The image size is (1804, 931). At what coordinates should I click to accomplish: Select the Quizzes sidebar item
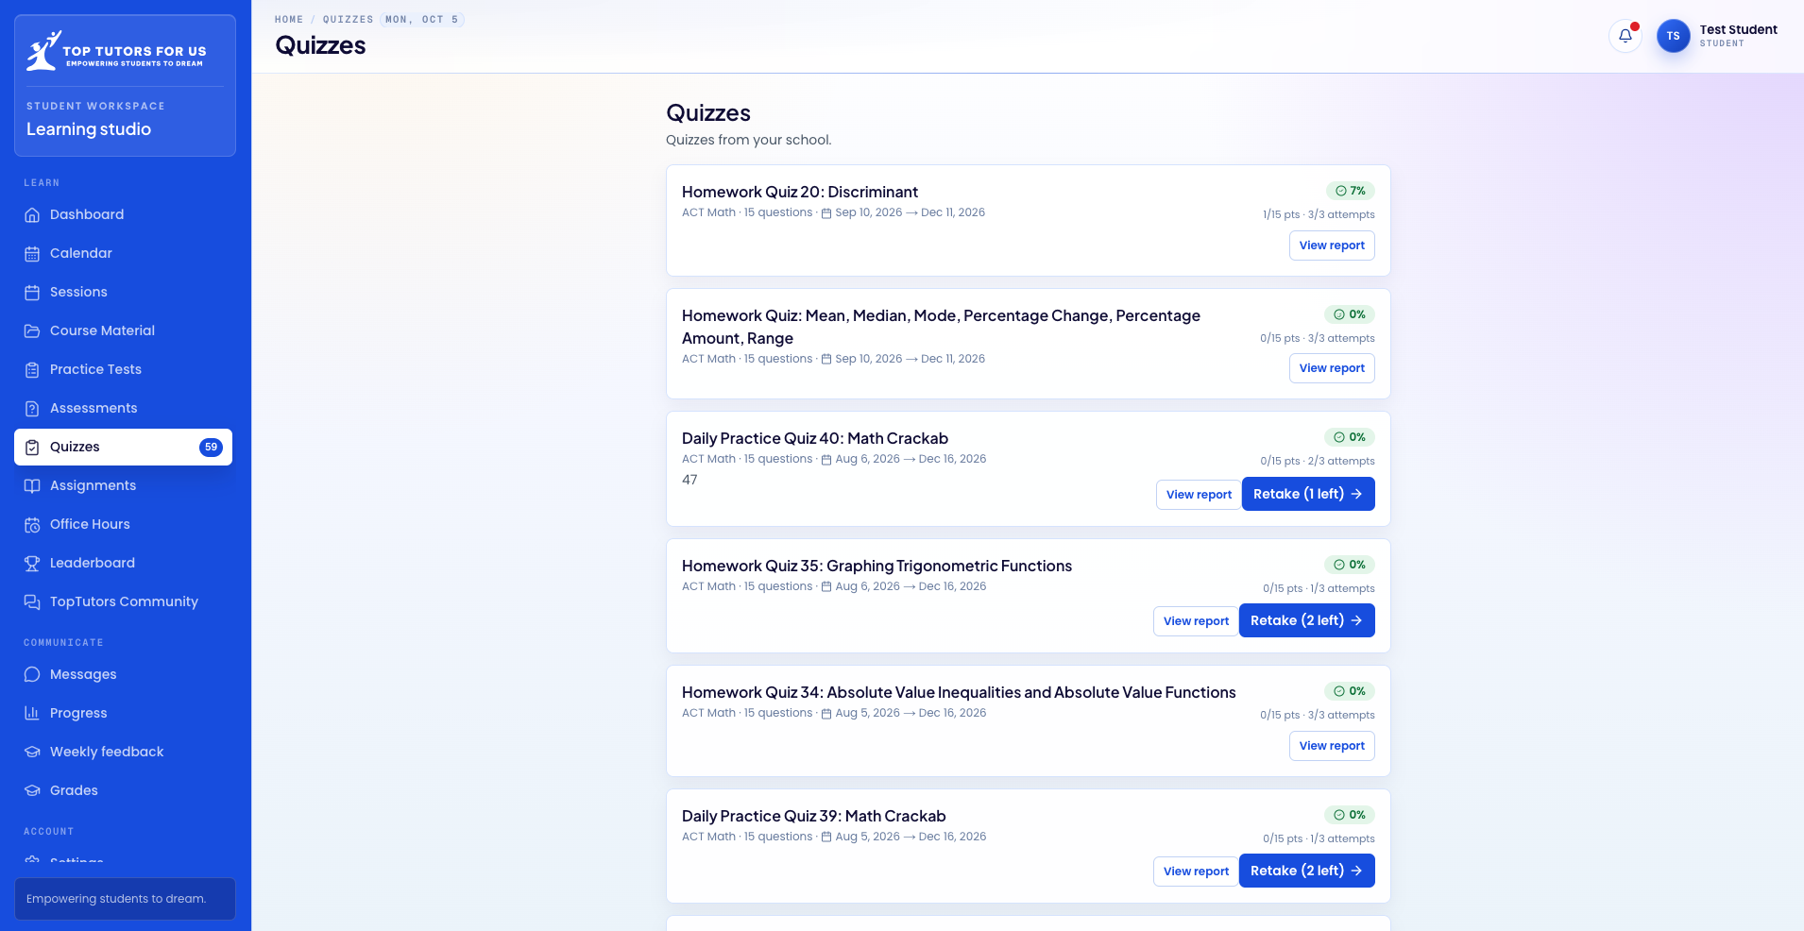click(123, 447)
